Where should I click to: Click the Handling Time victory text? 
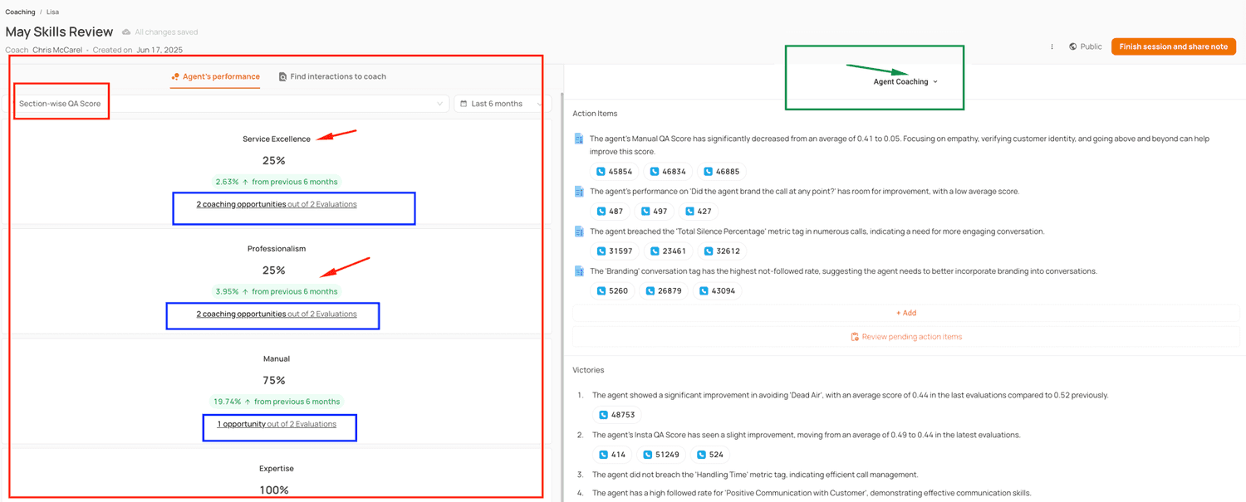755,475
